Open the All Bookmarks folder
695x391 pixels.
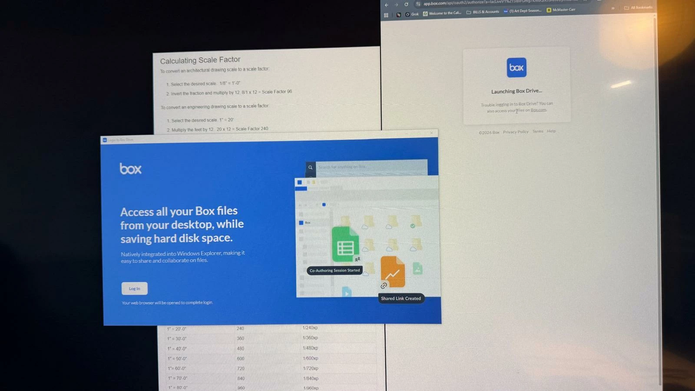[x=638, y=7]
